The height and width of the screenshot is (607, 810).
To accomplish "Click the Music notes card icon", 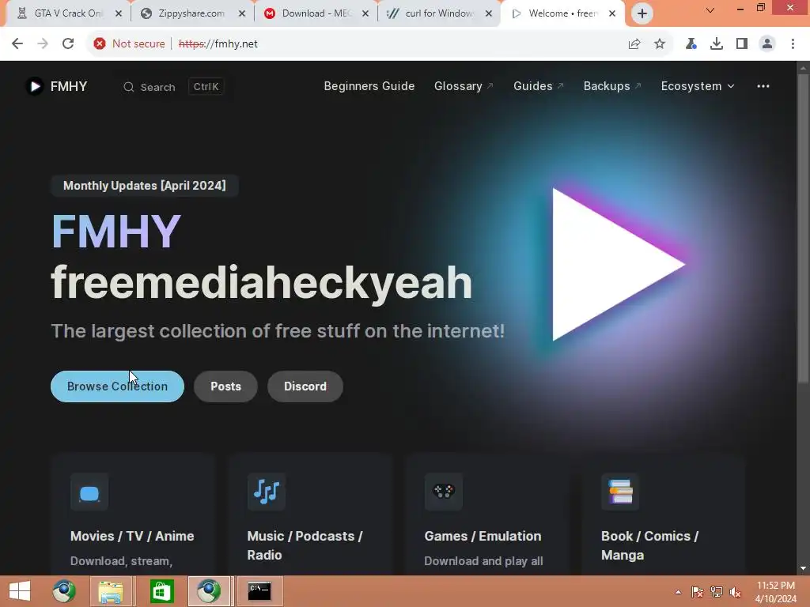I will 267,492.
